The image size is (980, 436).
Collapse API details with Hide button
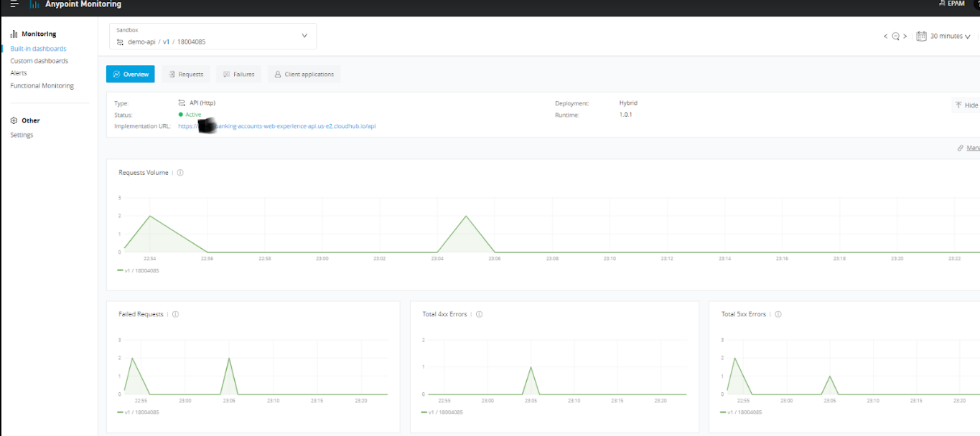point(966,105)
